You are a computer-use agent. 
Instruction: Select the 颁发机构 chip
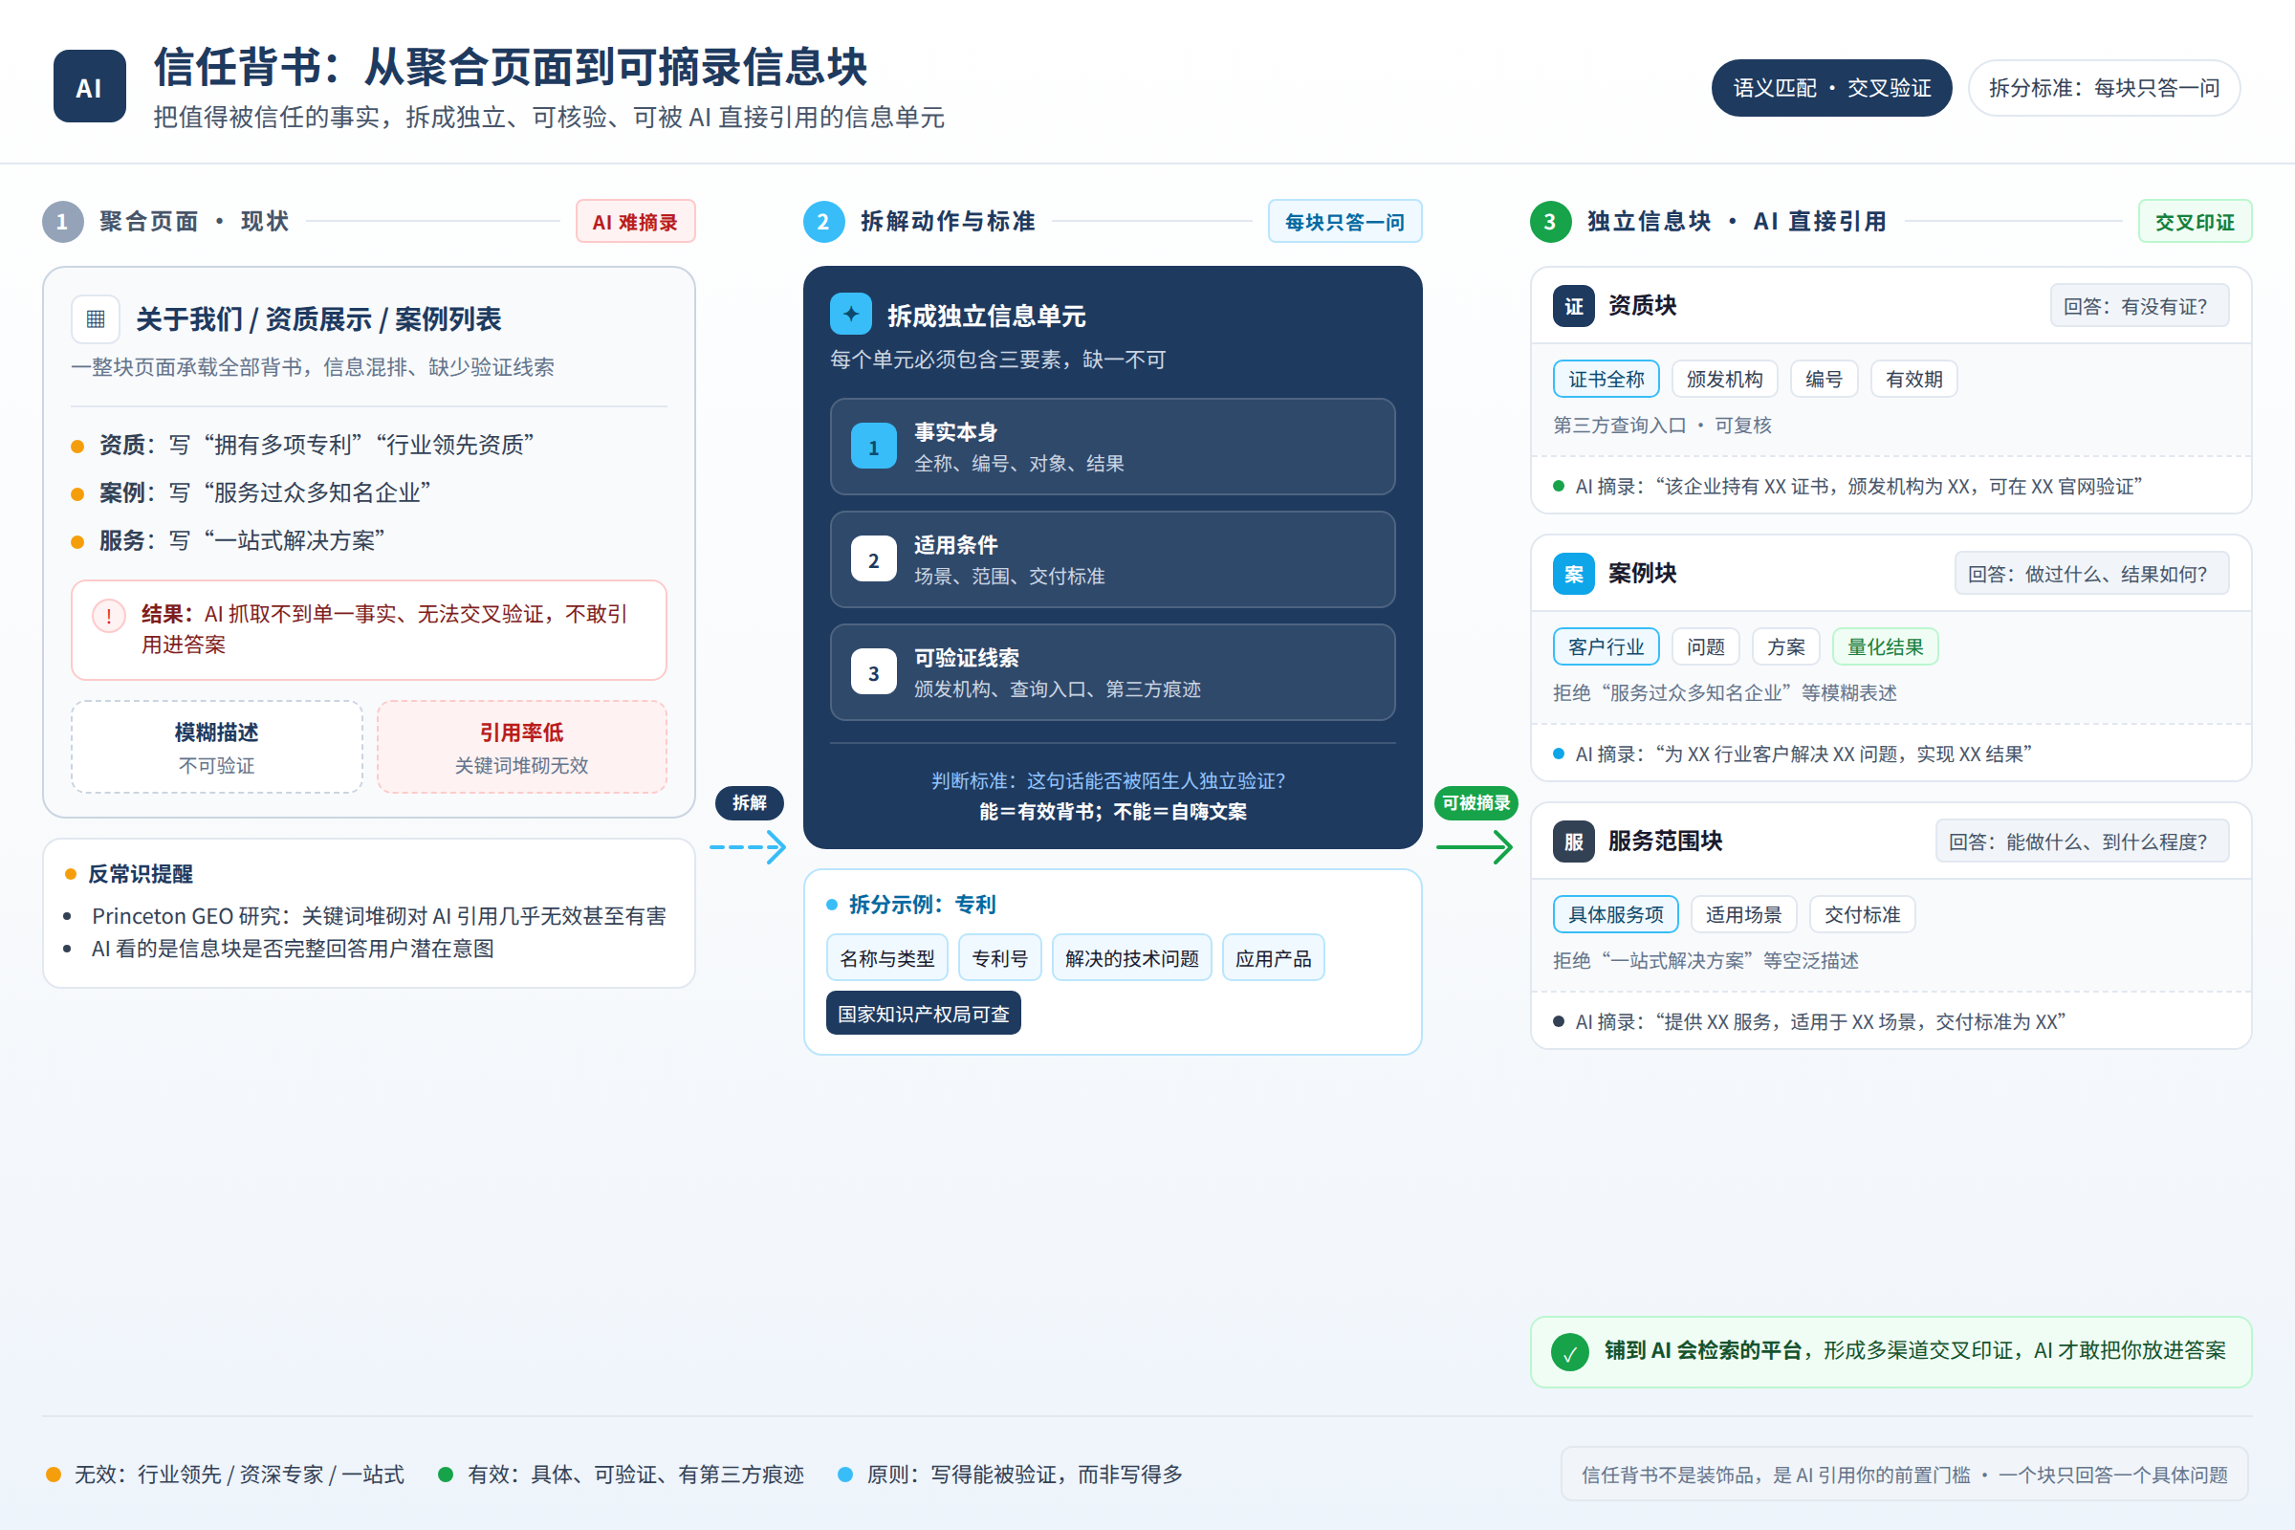pyautogui.click(x=1724, y=379)
